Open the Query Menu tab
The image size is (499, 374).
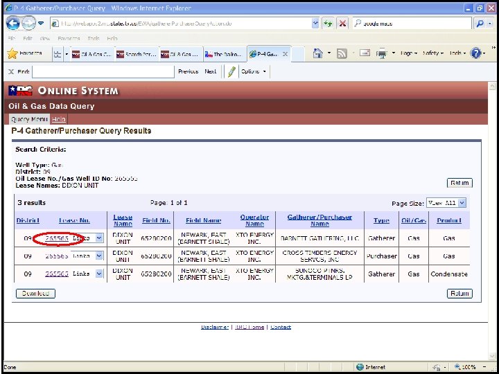point(29,119)
